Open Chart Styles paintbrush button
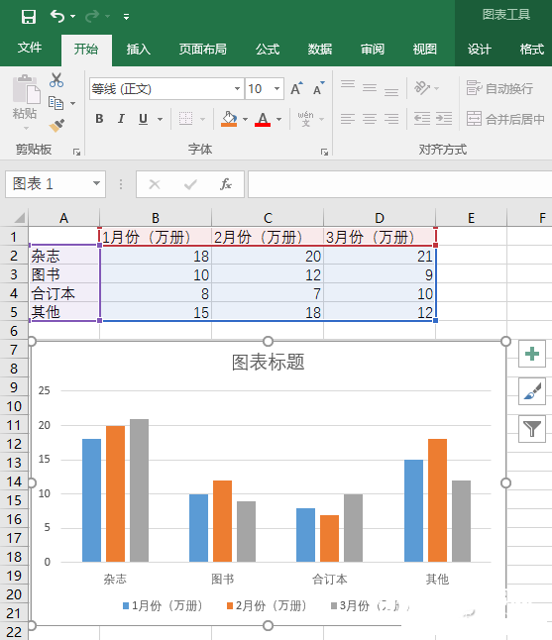552x640 pixels. pos(532,391)
